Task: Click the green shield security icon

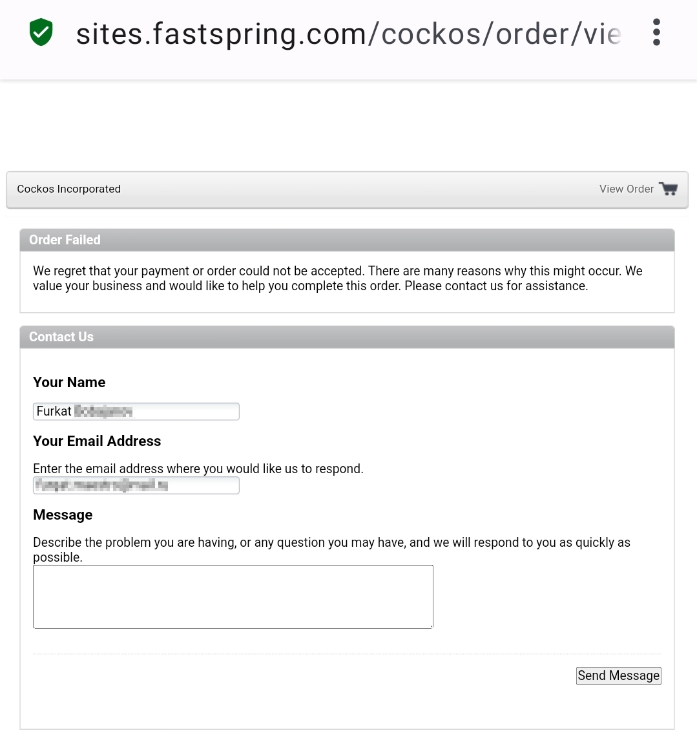Action: pos(41,32)
